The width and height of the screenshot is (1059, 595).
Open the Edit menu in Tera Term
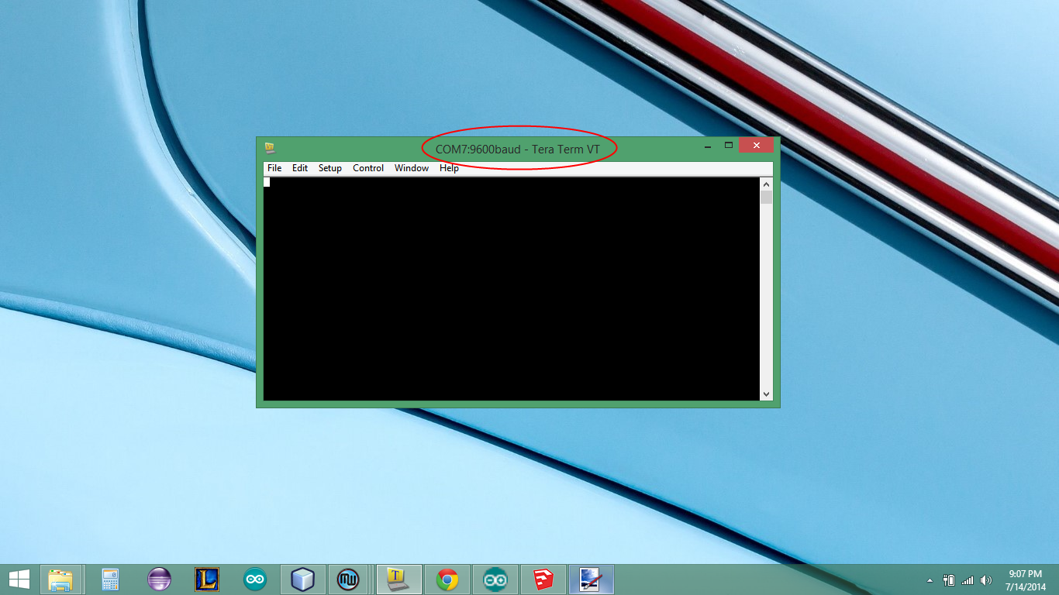point(300,168)
